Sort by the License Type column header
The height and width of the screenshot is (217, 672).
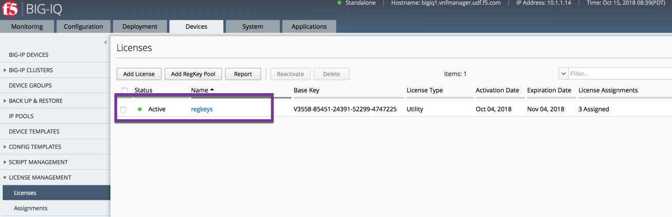425,90
